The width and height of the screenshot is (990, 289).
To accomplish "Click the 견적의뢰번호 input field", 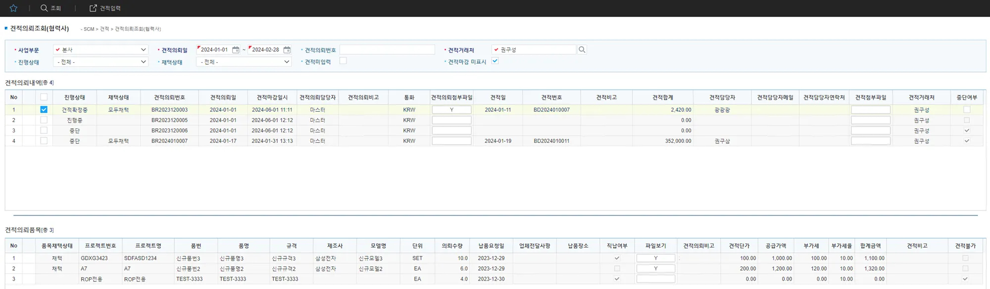I will coord(387,50).
